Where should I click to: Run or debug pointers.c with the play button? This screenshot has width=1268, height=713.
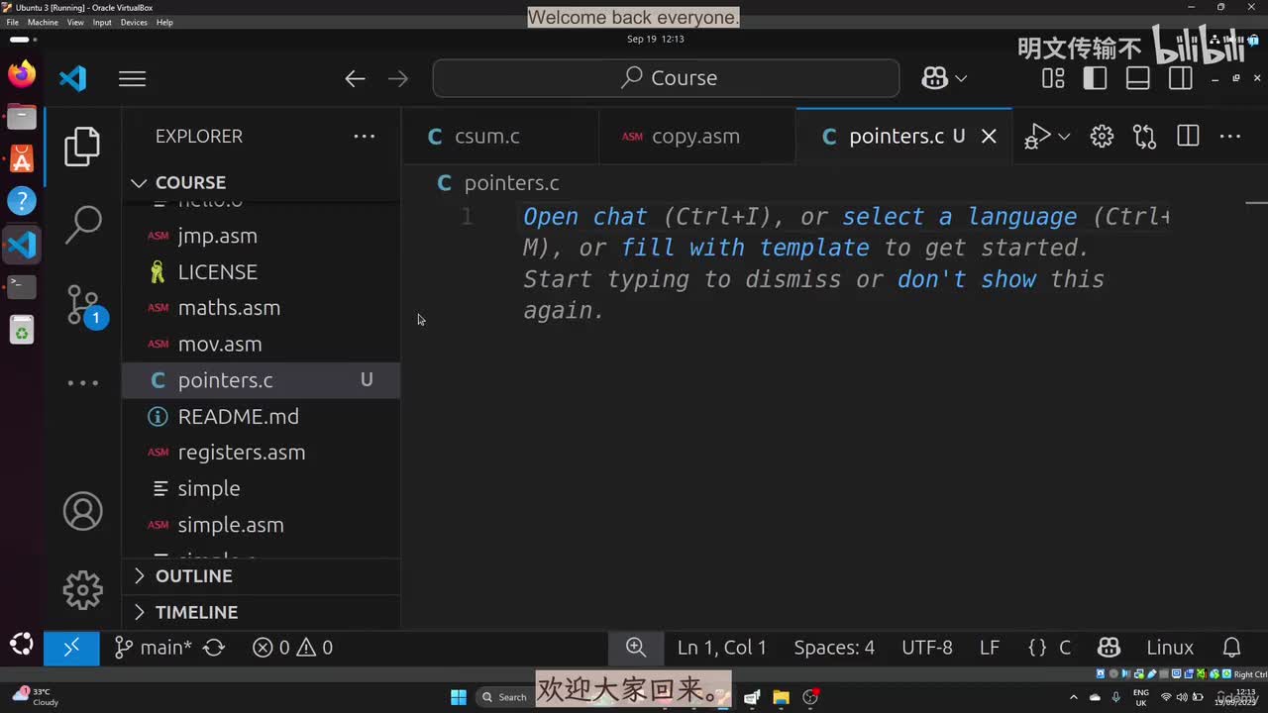1037,137
